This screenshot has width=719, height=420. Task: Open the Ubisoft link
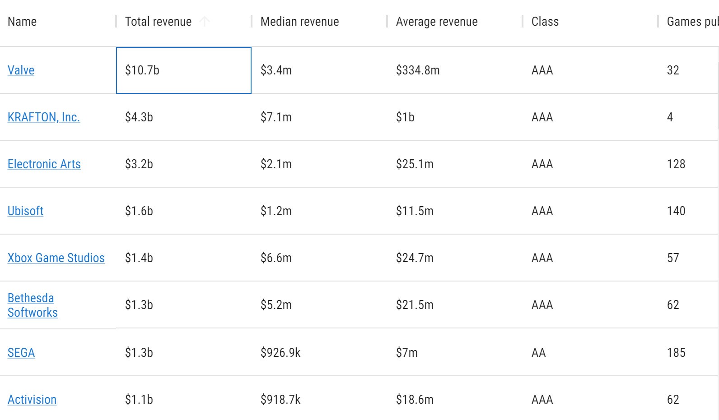(25, 211)
